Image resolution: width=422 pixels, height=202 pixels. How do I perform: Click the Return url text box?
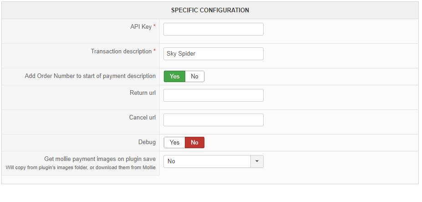(x=214, y=95)
